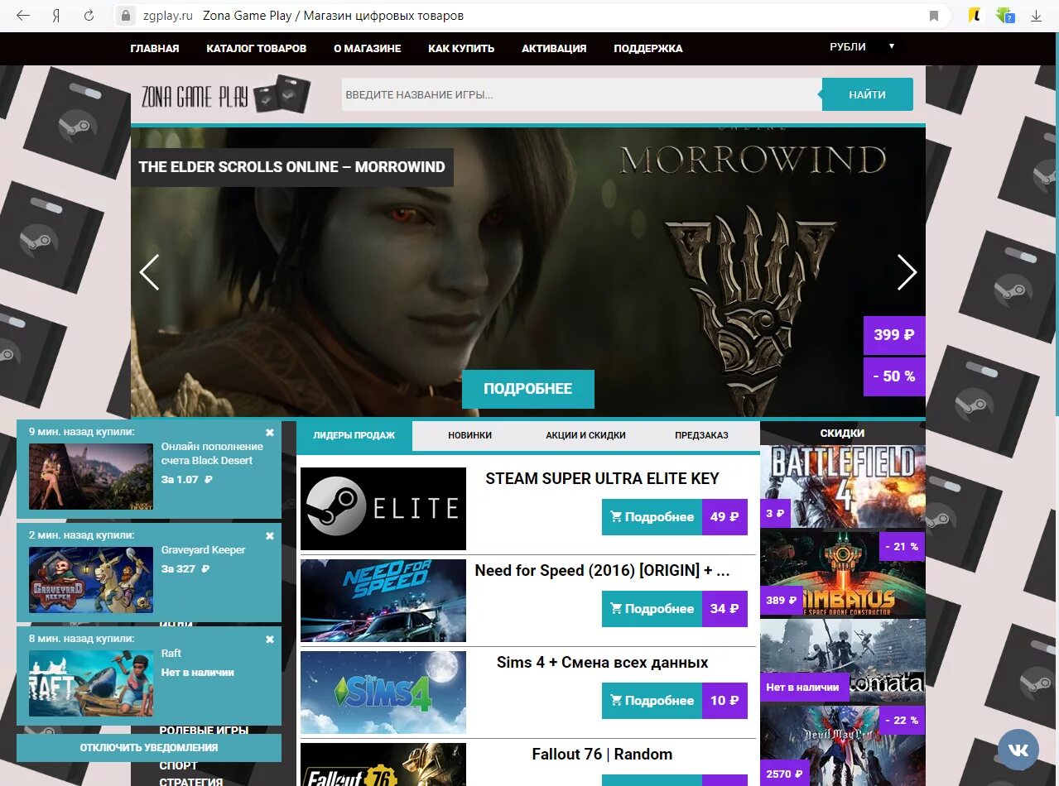Show next banner slide with right arrow
1059x786 pixels.
(907, 272)
